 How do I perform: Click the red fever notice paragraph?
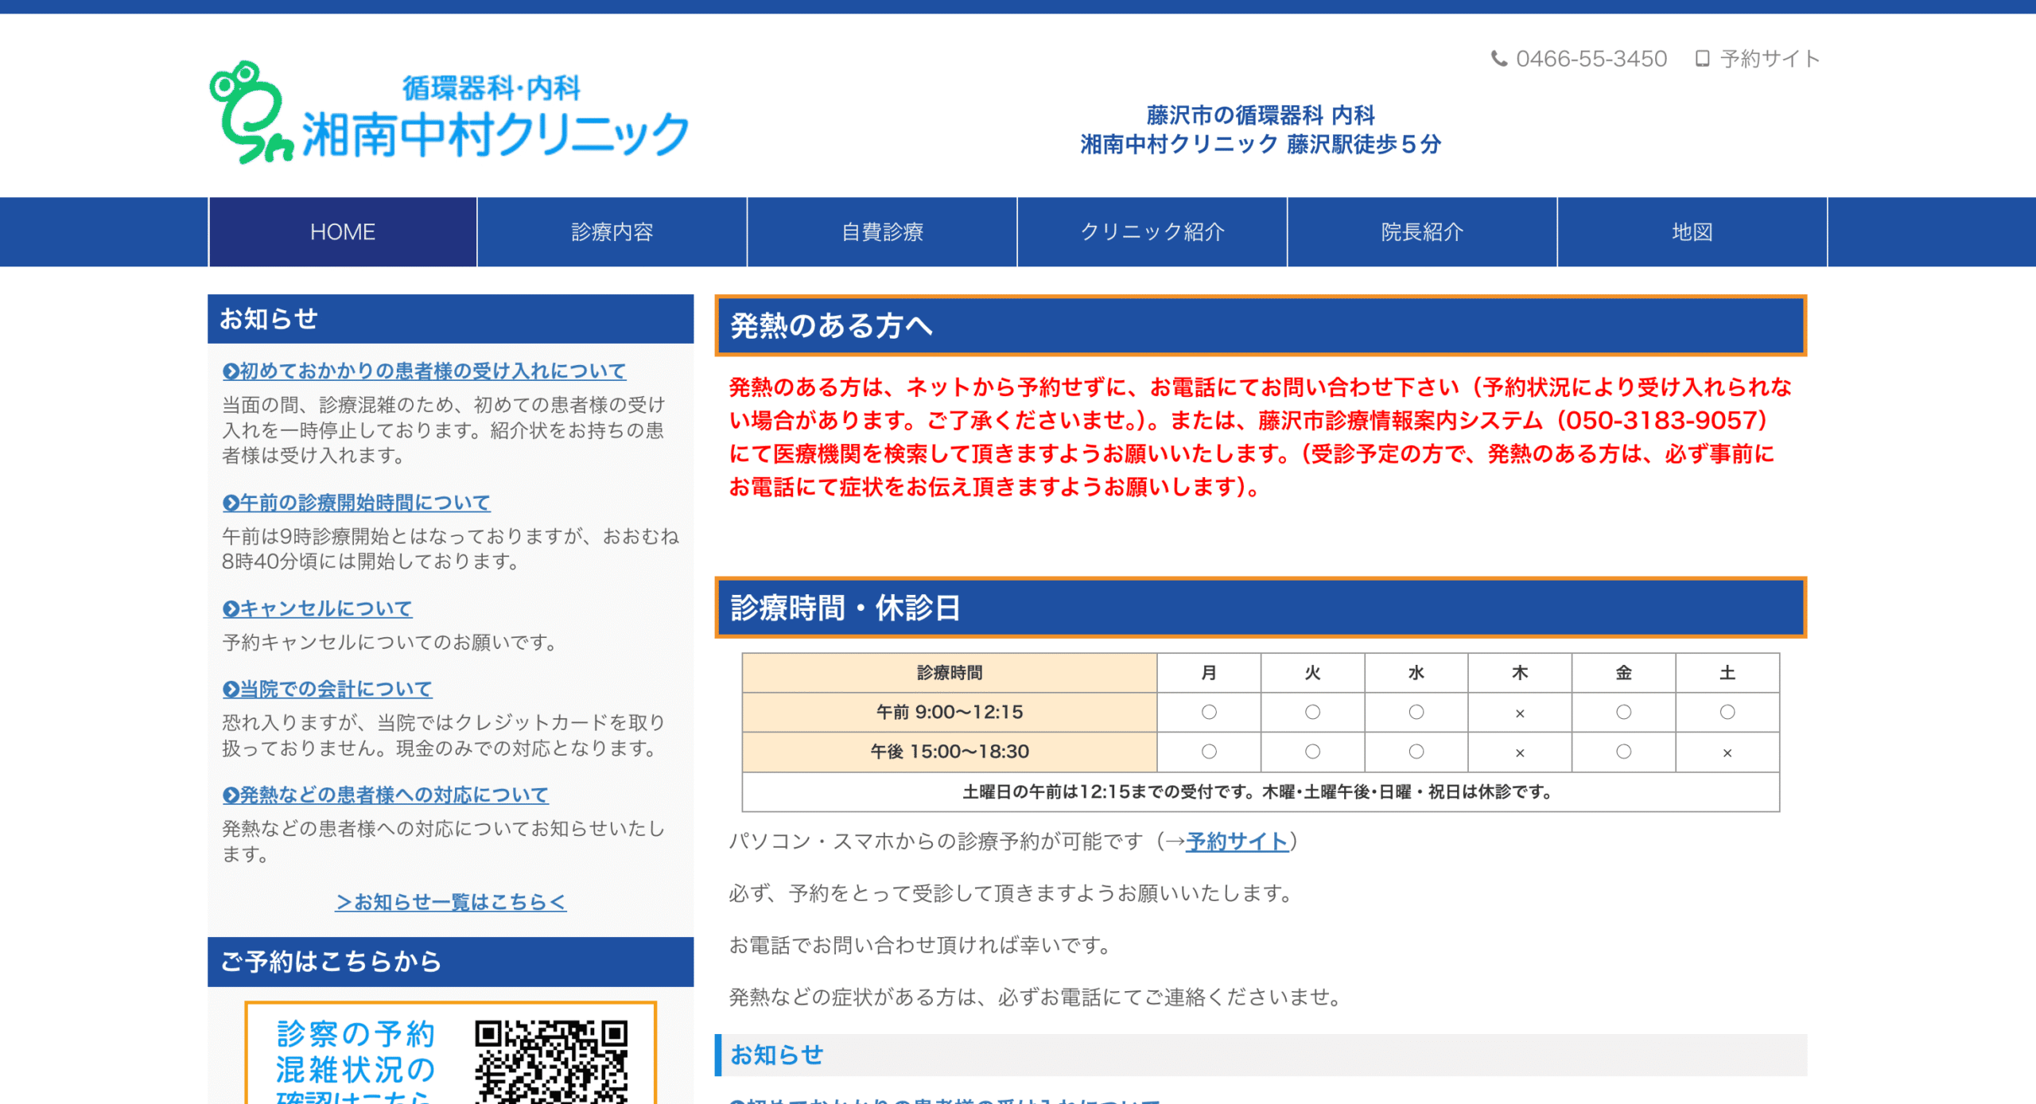[1261, 437]
